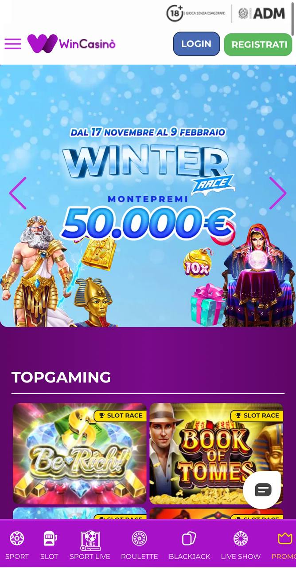This screenshot has height=568, width=296.
Task: Click the LOGIN button
Action: [196, 44]
